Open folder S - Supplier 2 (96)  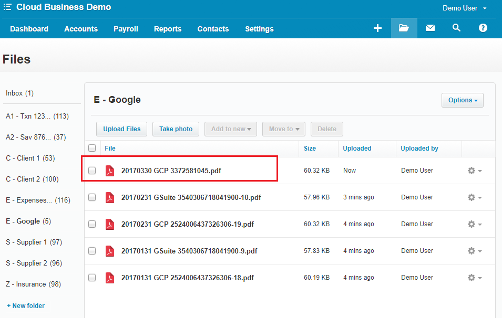tap(34, 263)
